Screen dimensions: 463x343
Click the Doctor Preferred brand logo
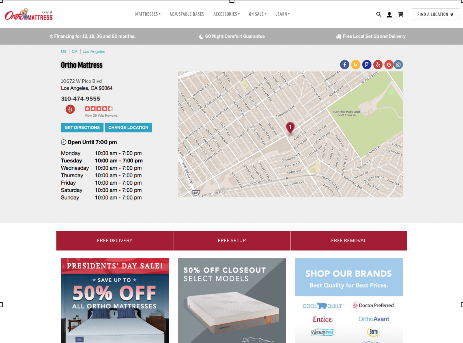point(373,305)
